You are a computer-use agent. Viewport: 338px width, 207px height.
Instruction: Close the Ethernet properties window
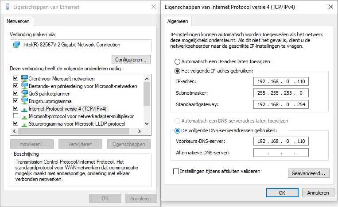click(153, 7)
